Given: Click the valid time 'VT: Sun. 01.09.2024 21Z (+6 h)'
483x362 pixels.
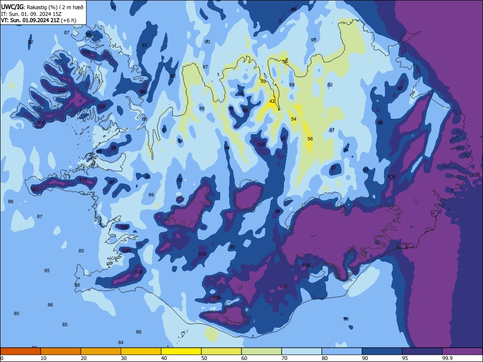Looking at the screenshot, I should tap(39, 21).
